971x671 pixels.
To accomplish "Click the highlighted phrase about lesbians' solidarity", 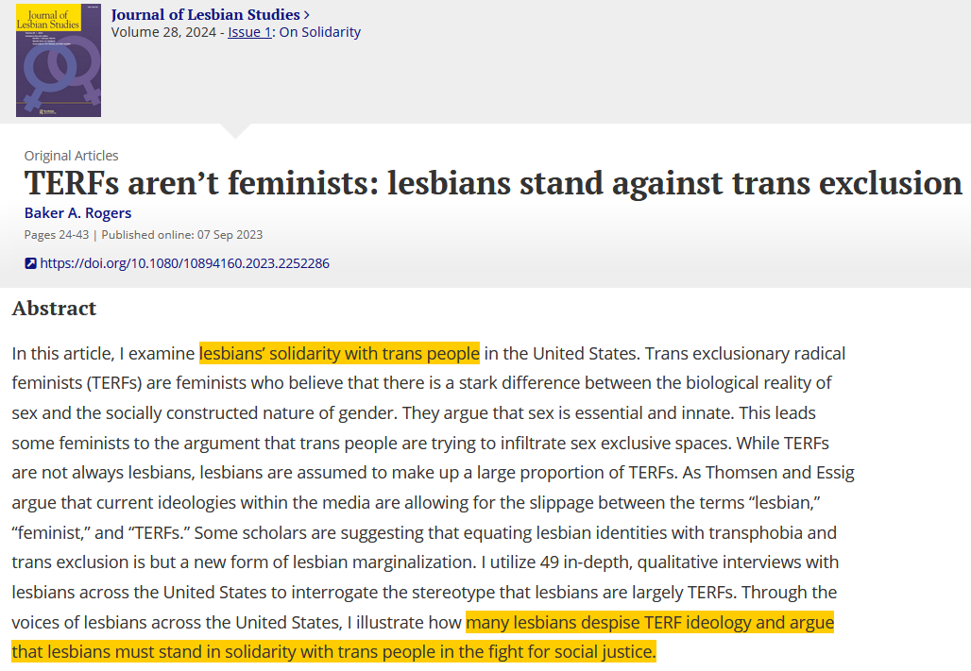I will click(339, 354).
